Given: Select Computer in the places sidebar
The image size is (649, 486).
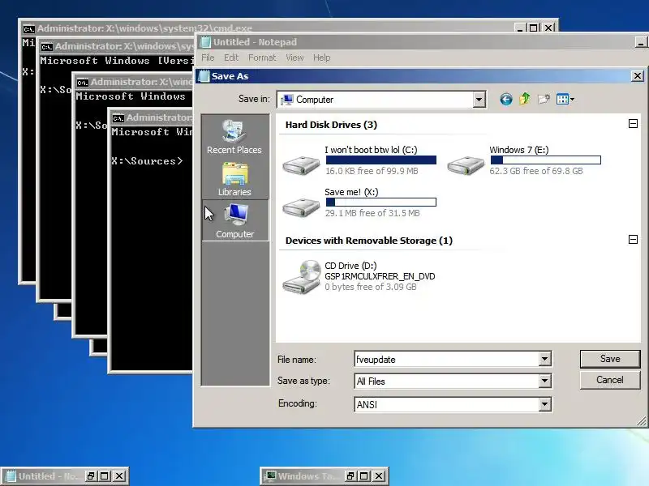Looking at the screenshot, I should (x=234, y=220).
